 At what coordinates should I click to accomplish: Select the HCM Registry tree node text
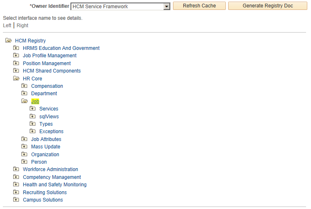(30, 41)
